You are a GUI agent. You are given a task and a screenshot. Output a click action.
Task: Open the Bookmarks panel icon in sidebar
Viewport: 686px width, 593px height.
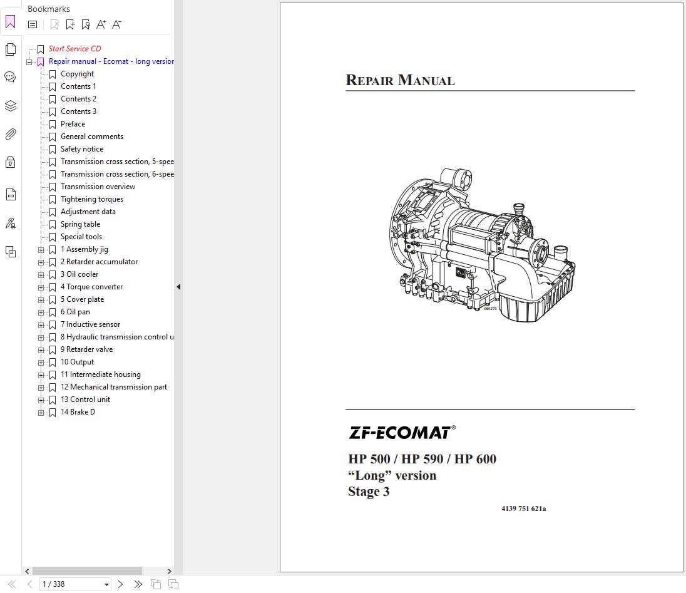click(x=11, y=21)
